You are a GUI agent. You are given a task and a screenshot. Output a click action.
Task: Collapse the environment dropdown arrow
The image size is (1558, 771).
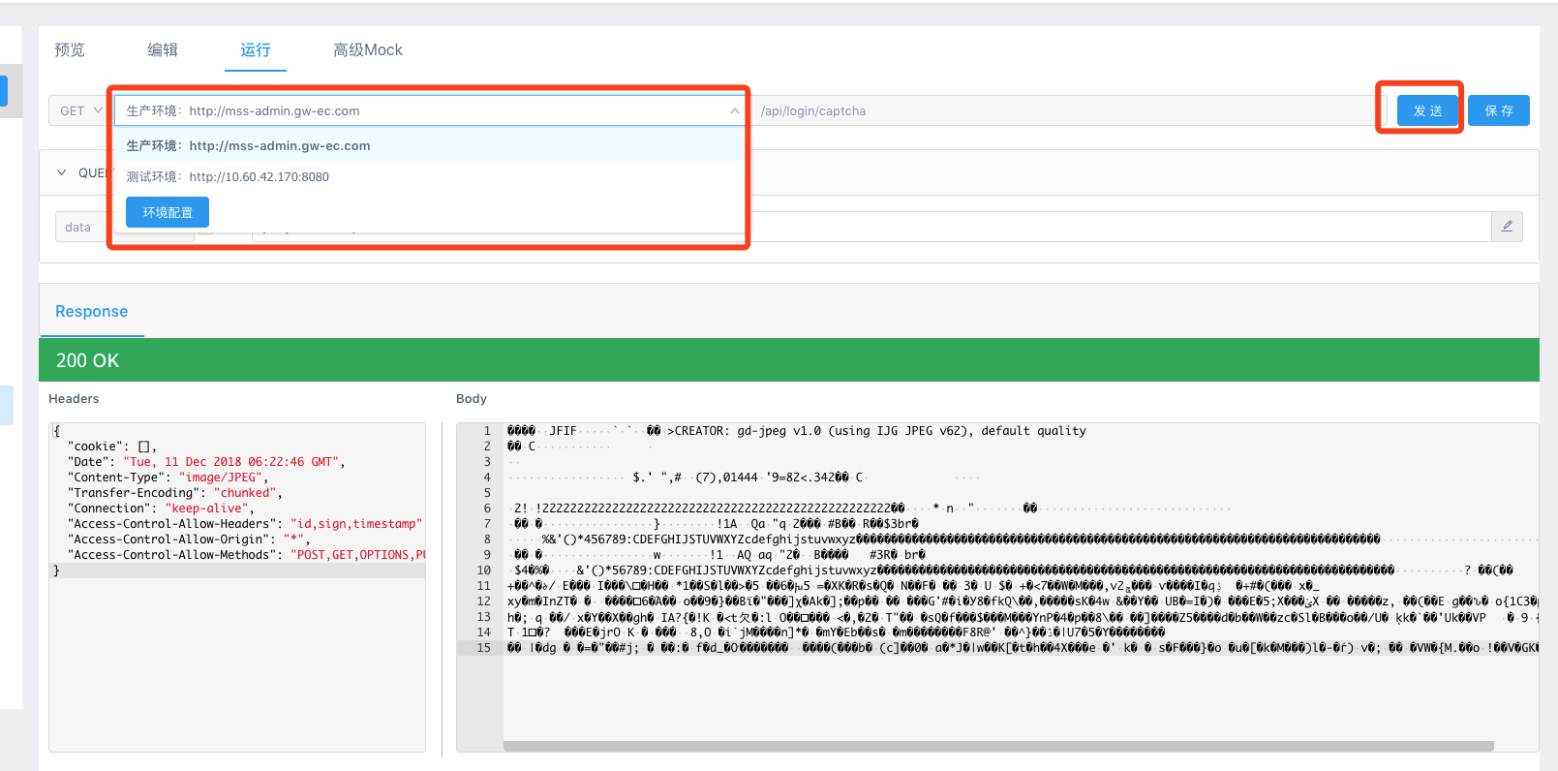735,111
